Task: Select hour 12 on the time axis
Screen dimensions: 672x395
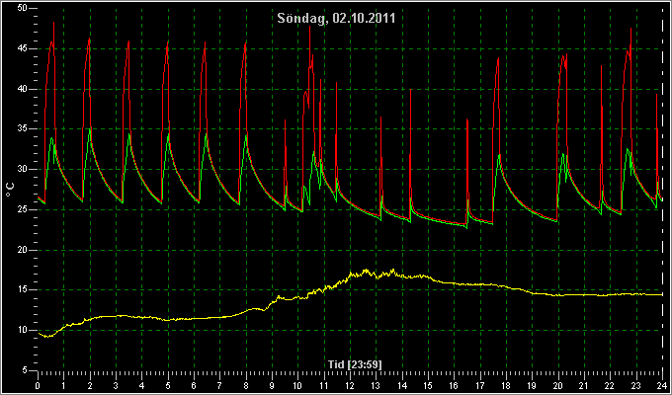Action: (x=350, y=385)
